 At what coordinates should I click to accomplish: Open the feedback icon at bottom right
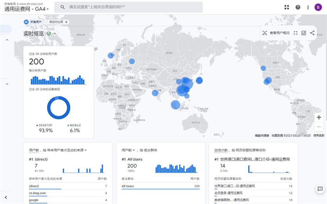point(320,189)
